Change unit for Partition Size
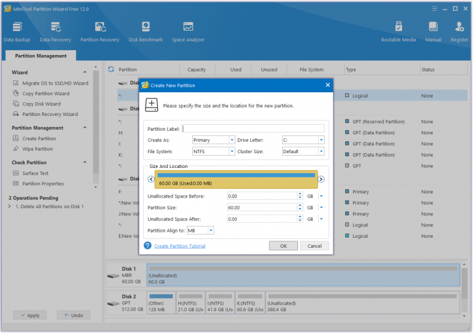This screenshot has width=473, height=333. tap(321, 208)
